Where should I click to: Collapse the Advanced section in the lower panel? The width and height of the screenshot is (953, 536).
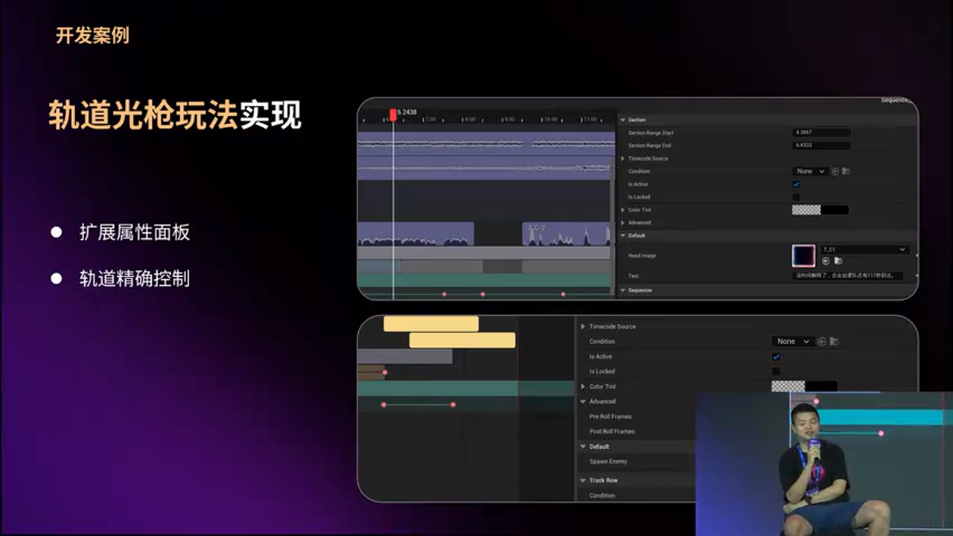tap(584, 401)
